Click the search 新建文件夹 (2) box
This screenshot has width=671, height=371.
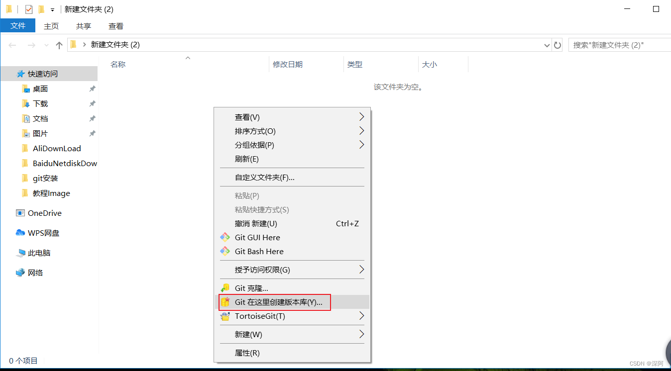coord(619,45)
